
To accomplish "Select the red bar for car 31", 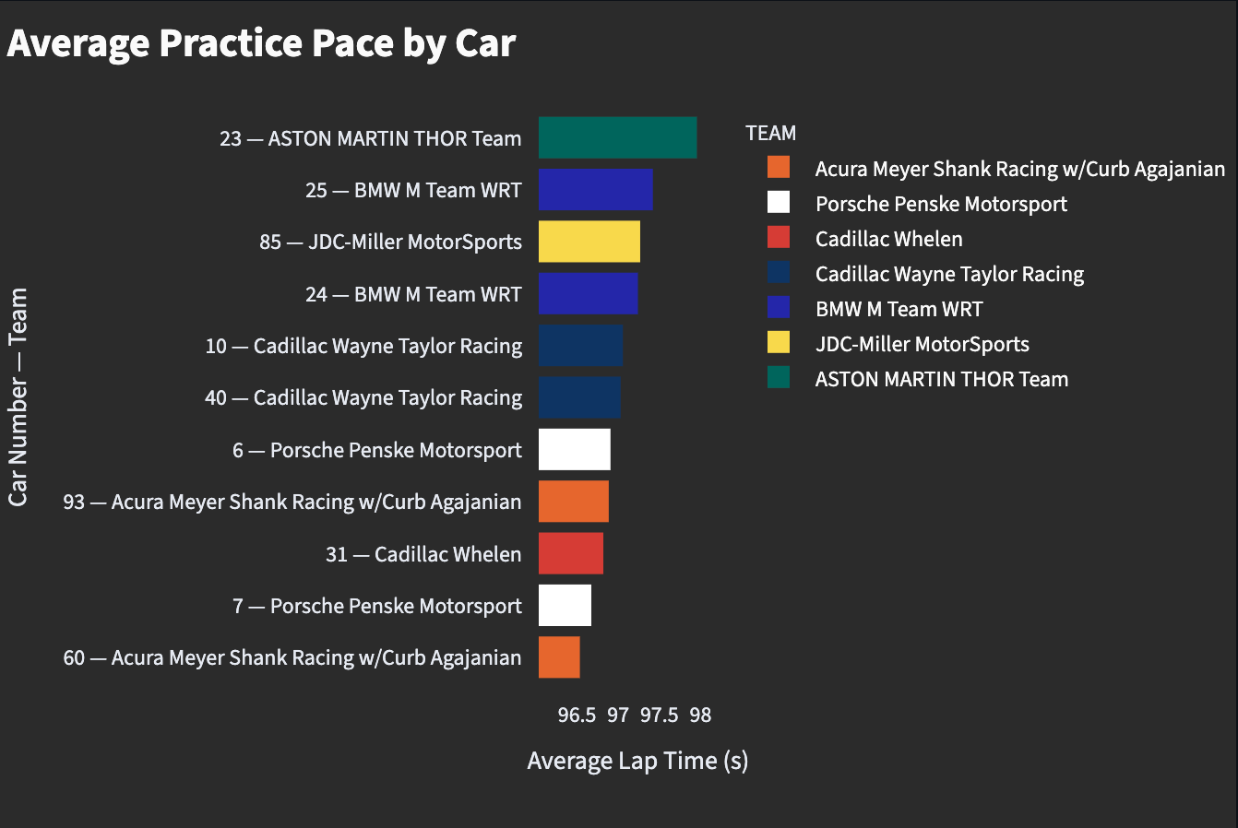I will click(570, 553).
